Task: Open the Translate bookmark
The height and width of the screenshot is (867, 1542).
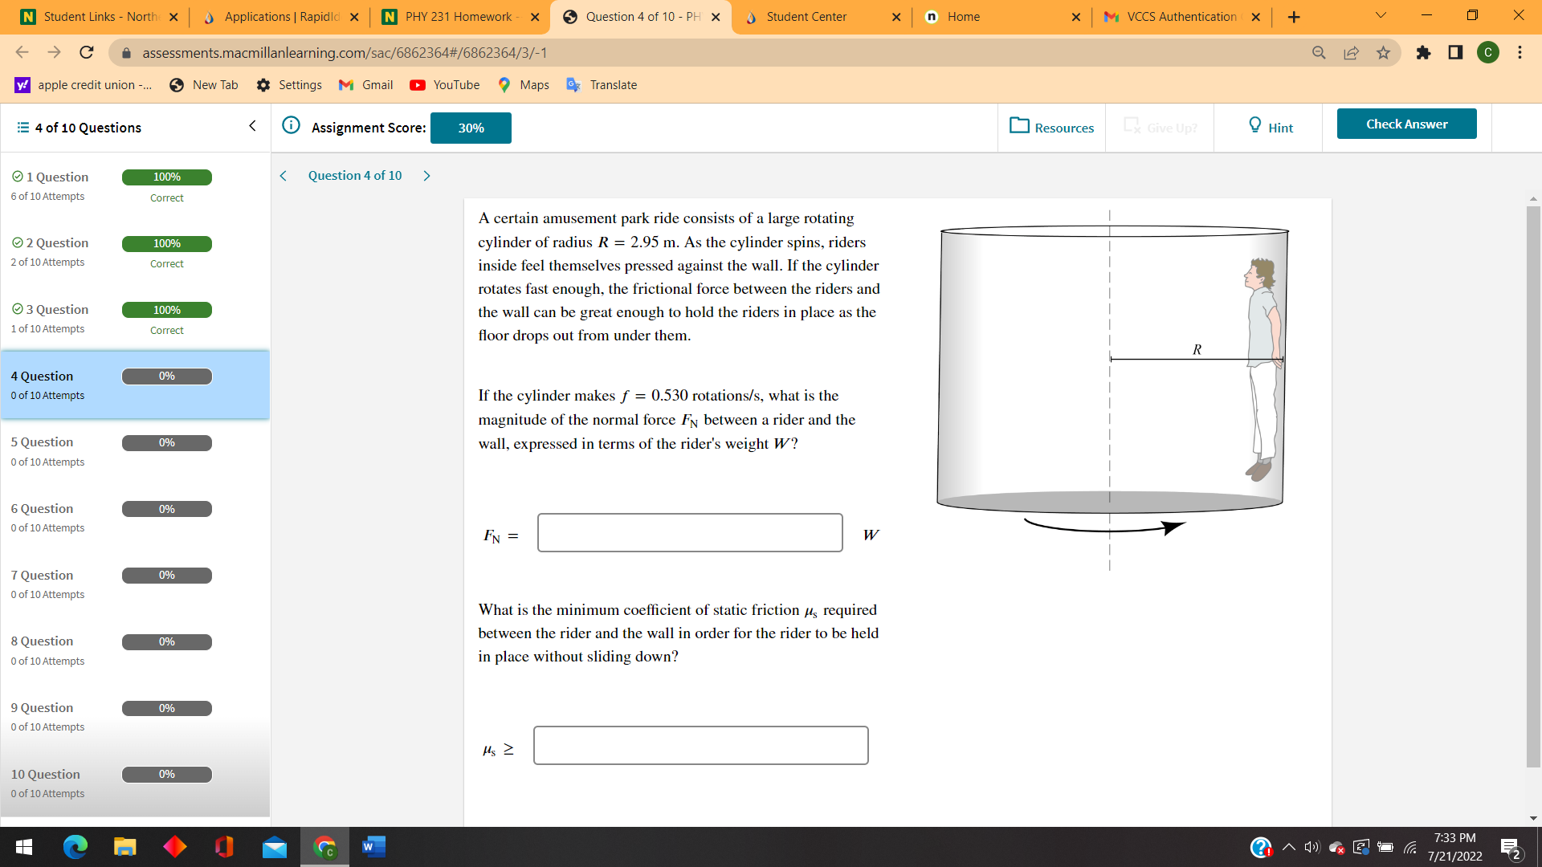Action: tap(601, 84)
